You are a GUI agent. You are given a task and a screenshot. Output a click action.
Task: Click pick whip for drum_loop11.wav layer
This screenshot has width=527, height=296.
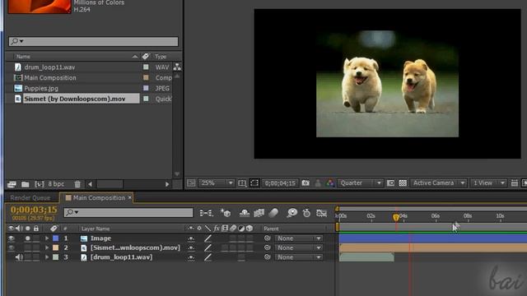268,257
